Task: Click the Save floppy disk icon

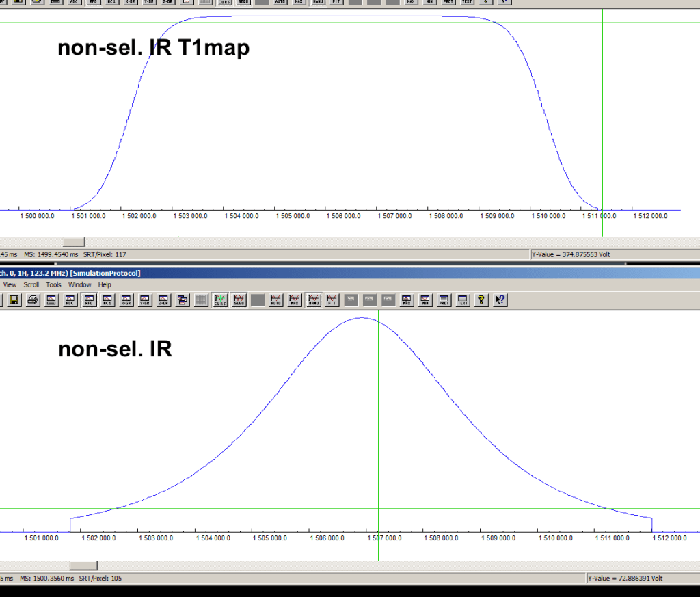Action: click(x=14, y=300)
